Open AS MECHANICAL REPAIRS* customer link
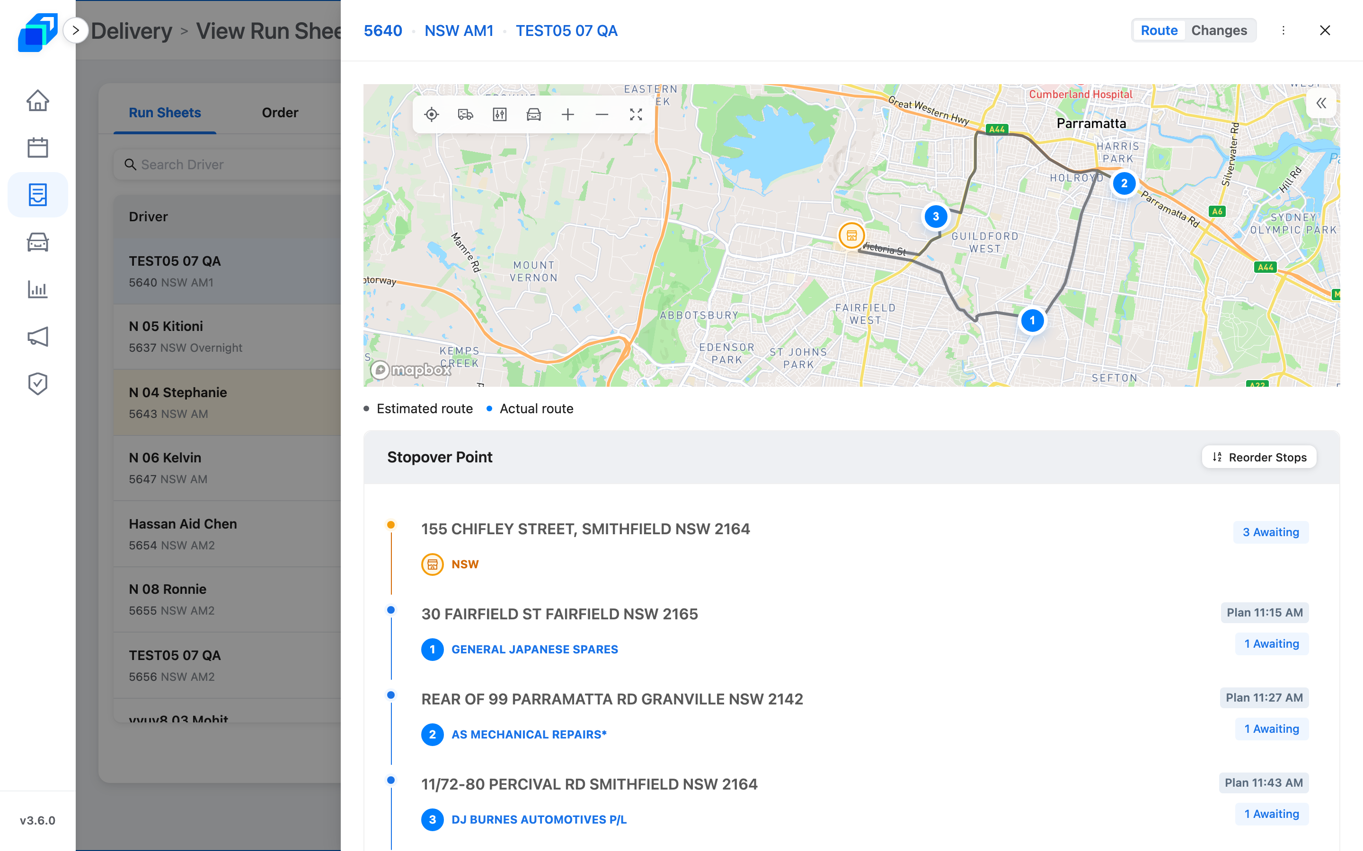This screenshot has width=1363, height=851. coord(529,734)
